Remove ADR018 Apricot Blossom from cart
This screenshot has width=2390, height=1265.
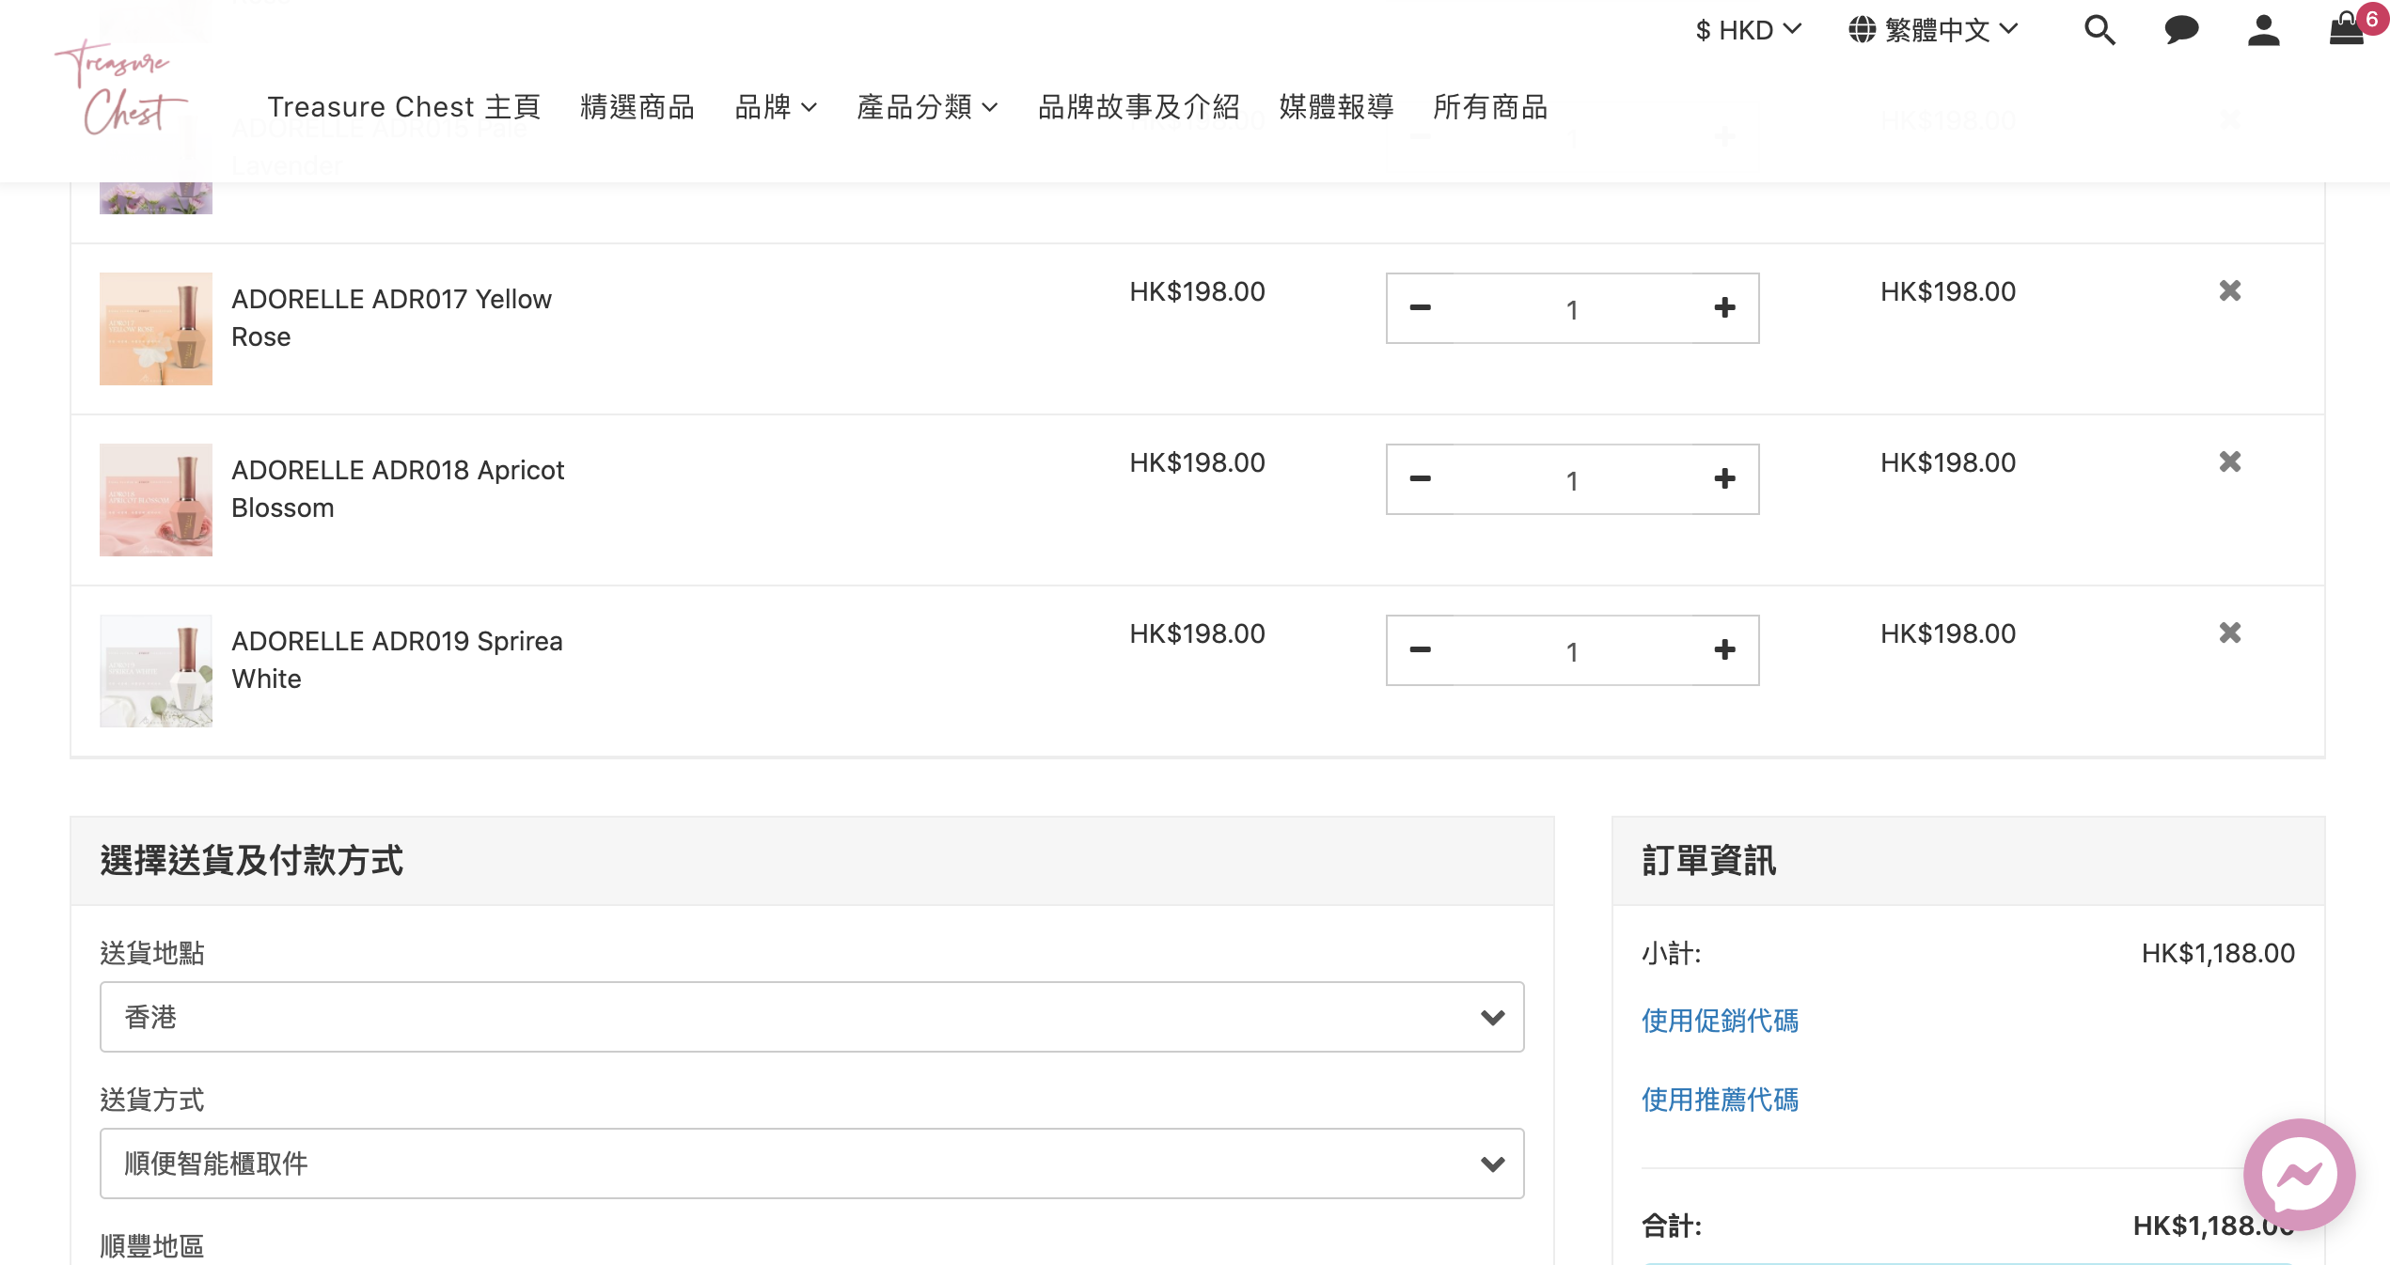(2230, 462)
